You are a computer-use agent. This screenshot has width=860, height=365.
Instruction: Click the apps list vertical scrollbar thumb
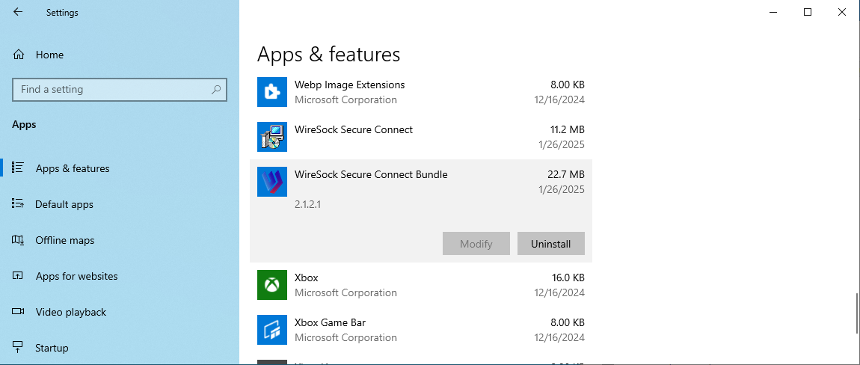pyautogui.click(x=857, y=313)
